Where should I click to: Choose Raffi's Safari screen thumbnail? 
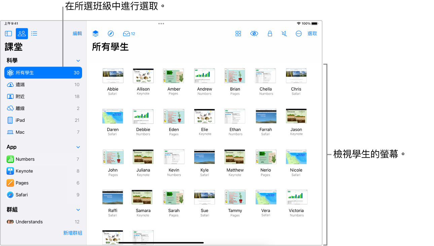[x=113, y=197]
